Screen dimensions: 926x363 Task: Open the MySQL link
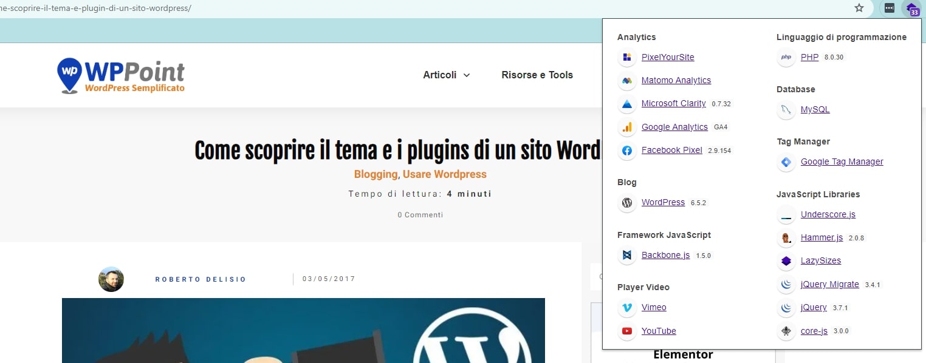click(815, 109)
